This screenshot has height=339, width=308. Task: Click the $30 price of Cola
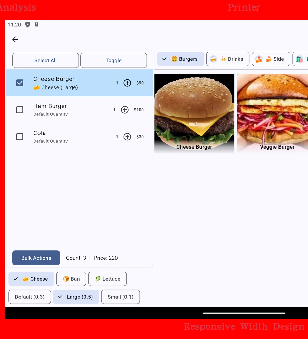click(140, 137)
